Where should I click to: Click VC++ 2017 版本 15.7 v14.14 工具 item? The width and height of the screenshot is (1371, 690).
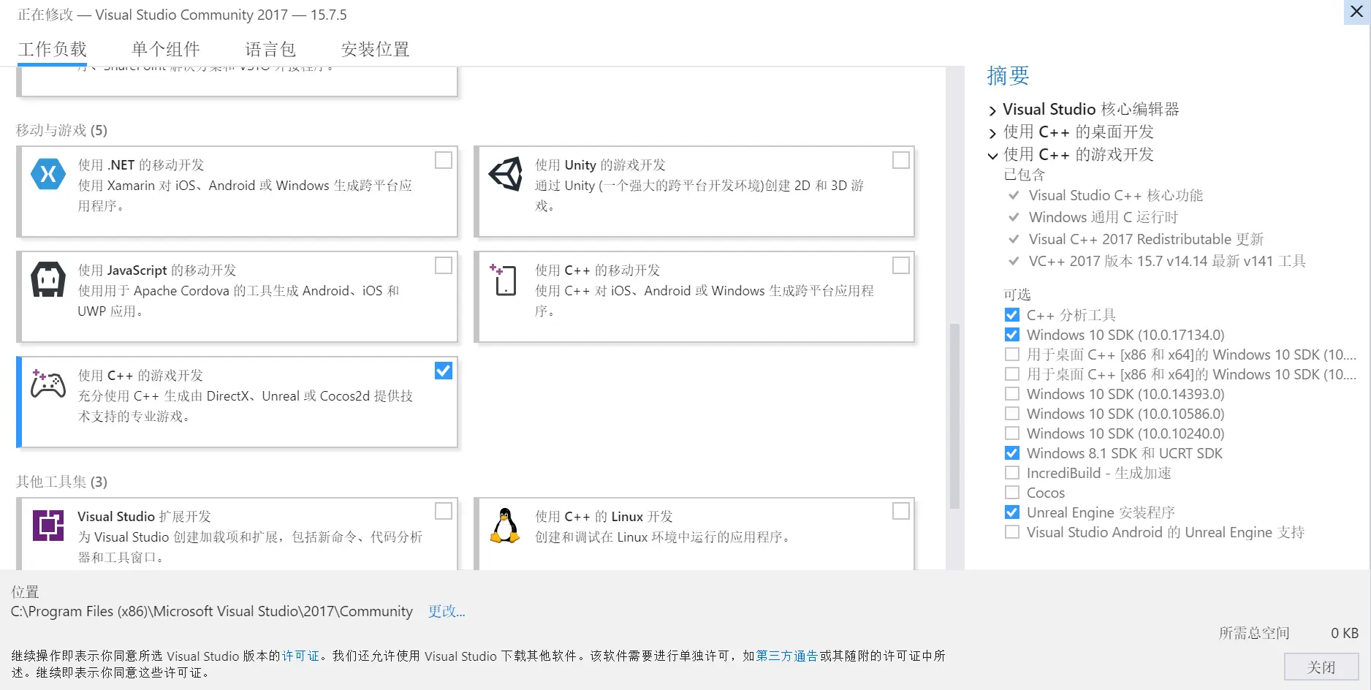tap(1167, 261)
